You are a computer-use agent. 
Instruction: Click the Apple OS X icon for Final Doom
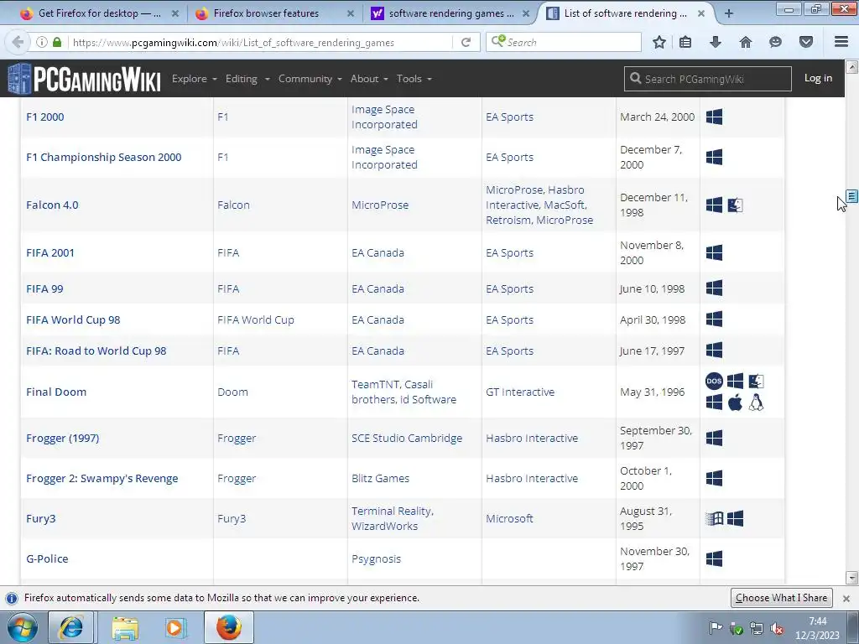pos(735,402)
